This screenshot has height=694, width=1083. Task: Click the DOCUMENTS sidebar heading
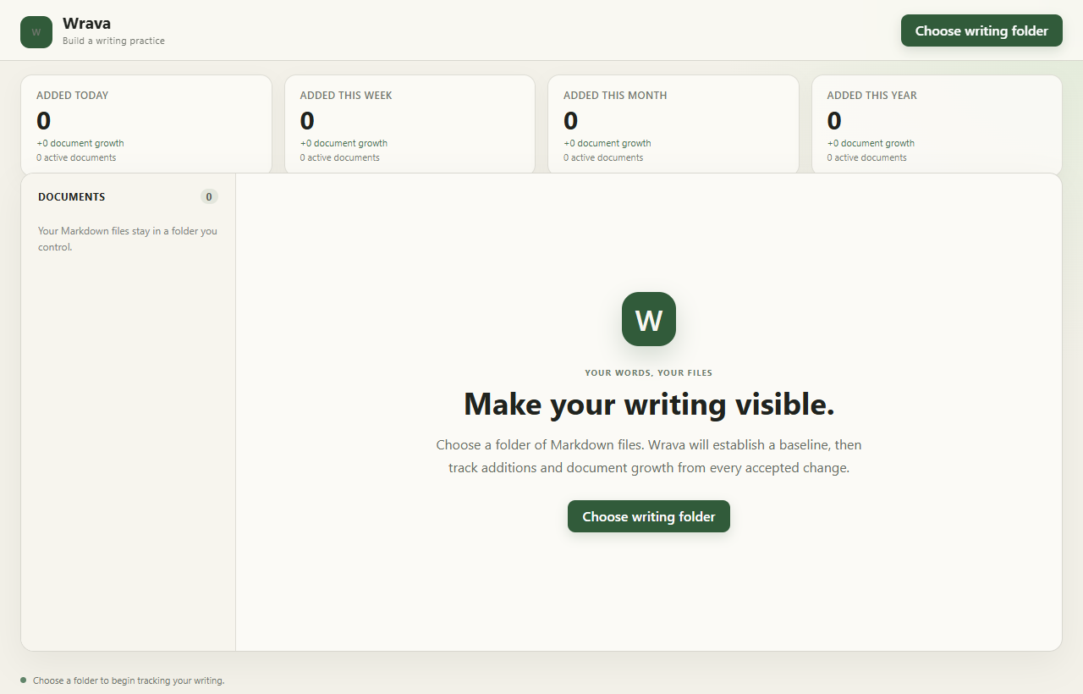[x=72, y=196]
